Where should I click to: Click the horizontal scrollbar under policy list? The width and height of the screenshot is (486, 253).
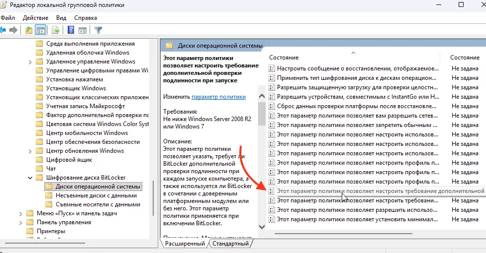[343, 233]
